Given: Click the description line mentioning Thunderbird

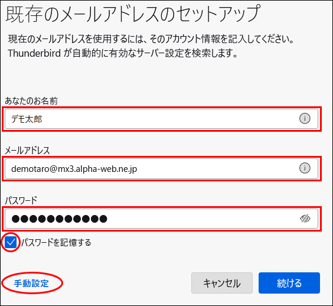Looking at the screenshot, I should 123,53.
